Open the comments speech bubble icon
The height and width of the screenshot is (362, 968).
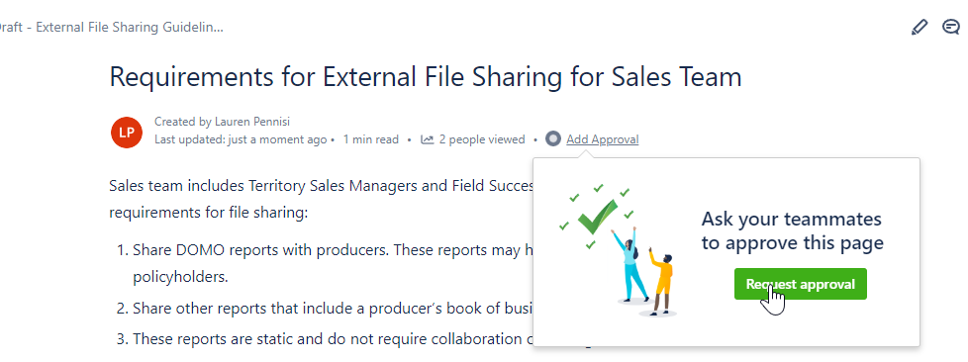(951, 28)
